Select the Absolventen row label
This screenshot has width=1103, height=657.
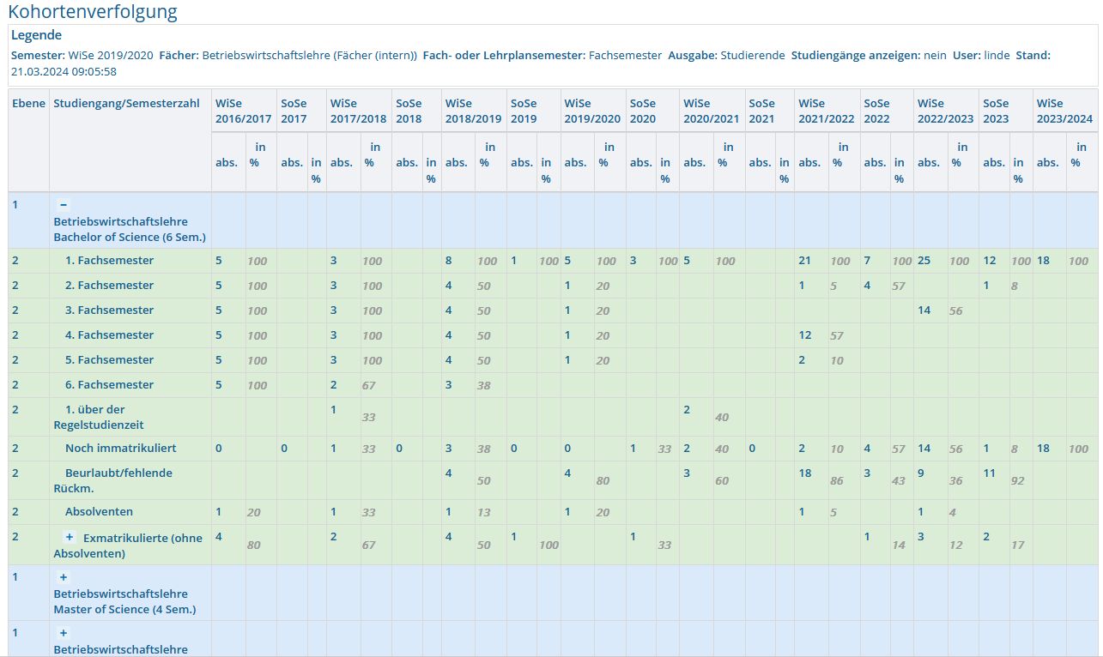click(x=99, y=512)
